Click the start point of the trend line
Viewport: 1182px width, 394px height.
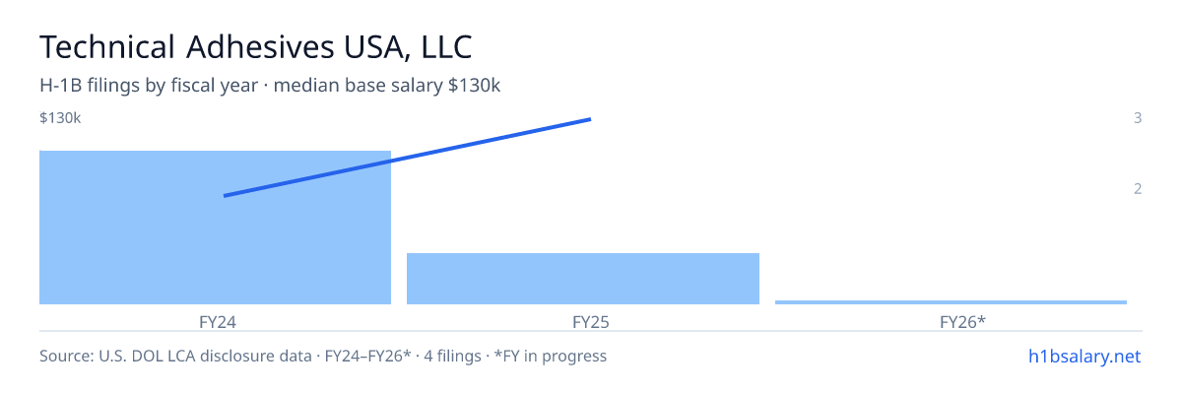[226, 196]
